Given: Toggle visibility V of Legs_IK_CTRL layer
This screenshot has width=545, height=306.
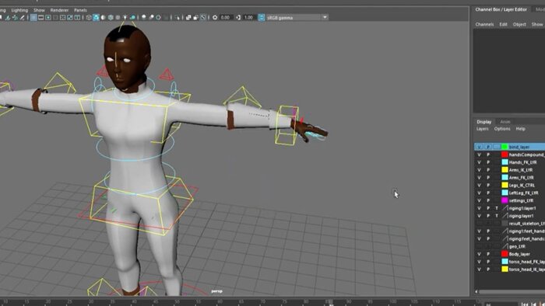Looking at the screenshot, I should (479, 185).
